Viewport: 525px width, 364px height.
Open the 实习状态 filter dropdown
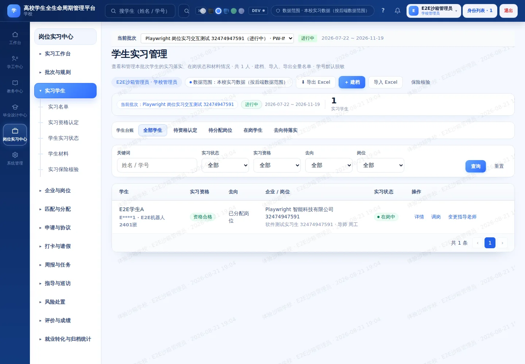click(225, 165)
